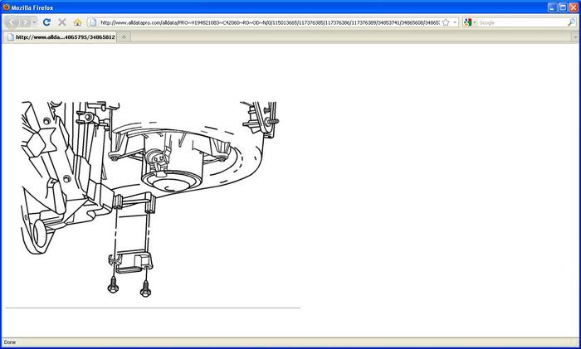The height and width of the screenshot is (349, 581).
Task: Open the recent pages history dropdown arrow
Action: pos(35,22)
